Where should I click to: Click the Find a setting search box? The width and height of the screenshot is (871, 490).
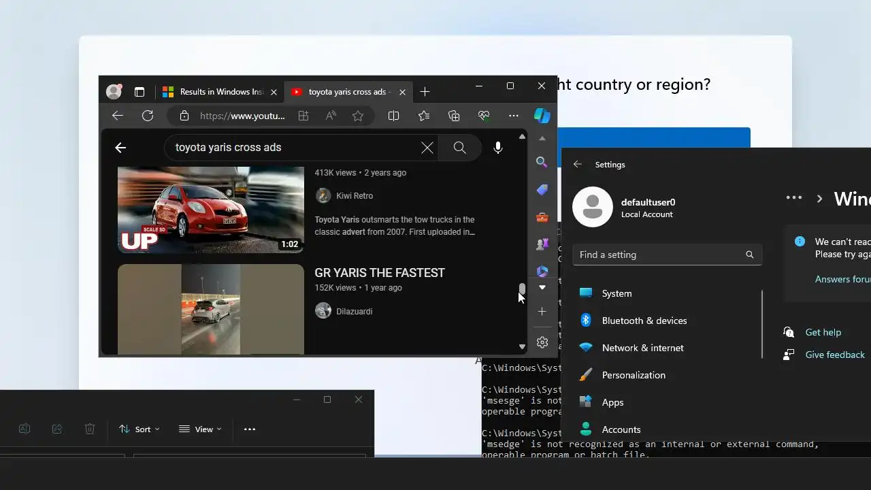[x=668, y=255]
